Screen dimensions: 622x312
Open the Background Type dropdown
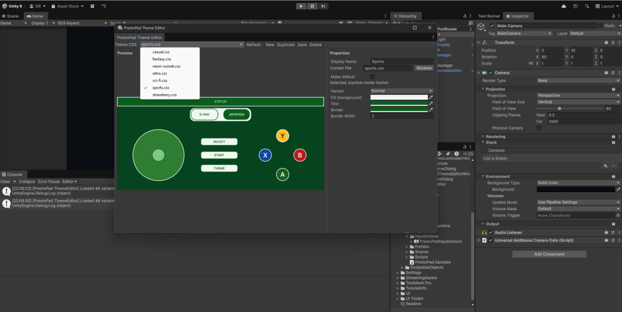pyautogui.click(x=578, y=183)
